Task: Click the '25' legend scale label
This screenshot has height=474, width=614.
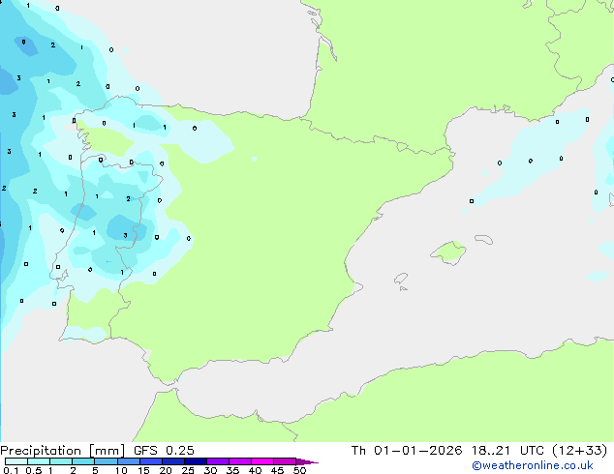Action: (188, 470)
